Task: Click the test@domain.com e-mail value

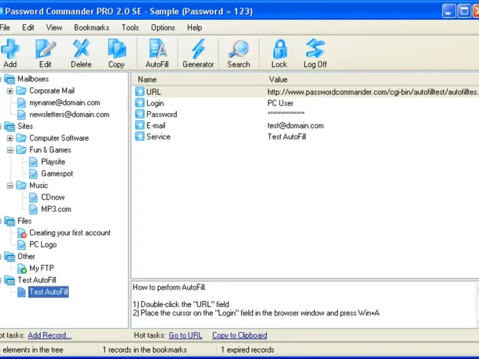Action: click(x=295, y=126)
